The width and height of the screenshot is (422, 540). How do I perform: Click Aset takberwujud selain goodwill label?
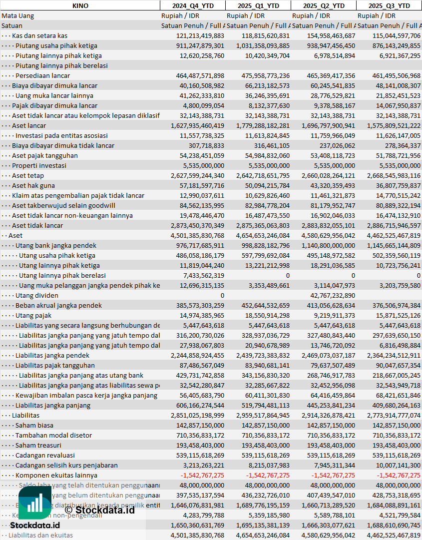(x=64, y=206)
